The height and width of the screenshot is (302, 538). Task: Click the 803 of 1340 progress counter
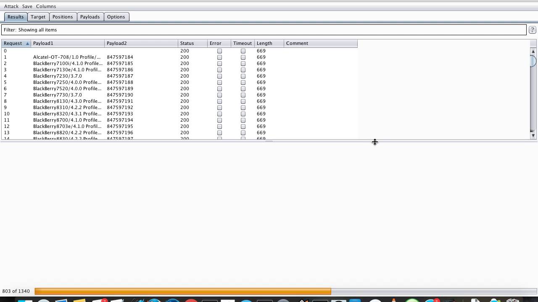16,291
